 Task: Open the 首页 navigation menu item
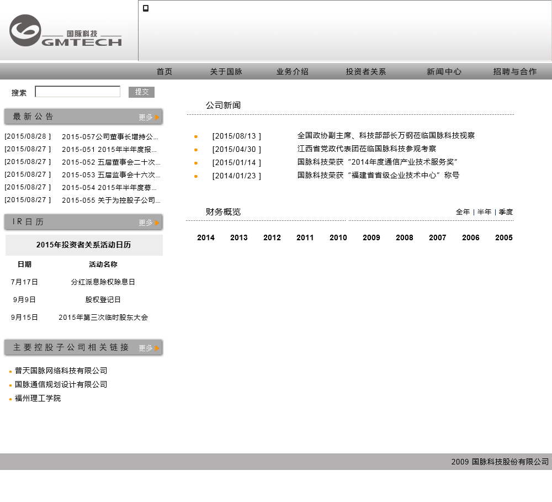pyautogui.click(x=164, y=71)
